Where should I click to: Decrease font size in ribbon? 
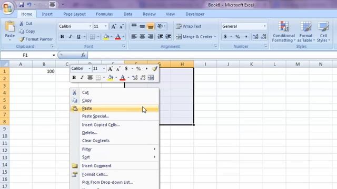pyautogui.click(x=122, y=26)
